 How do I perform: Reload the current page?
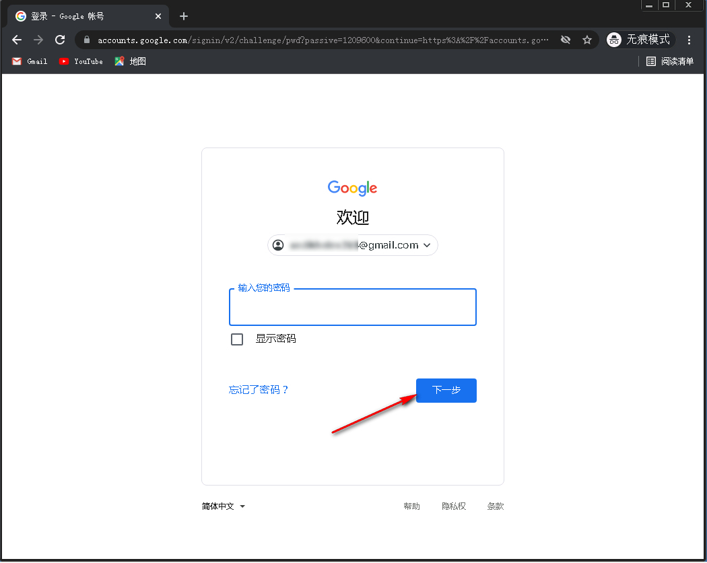[60, 40]
